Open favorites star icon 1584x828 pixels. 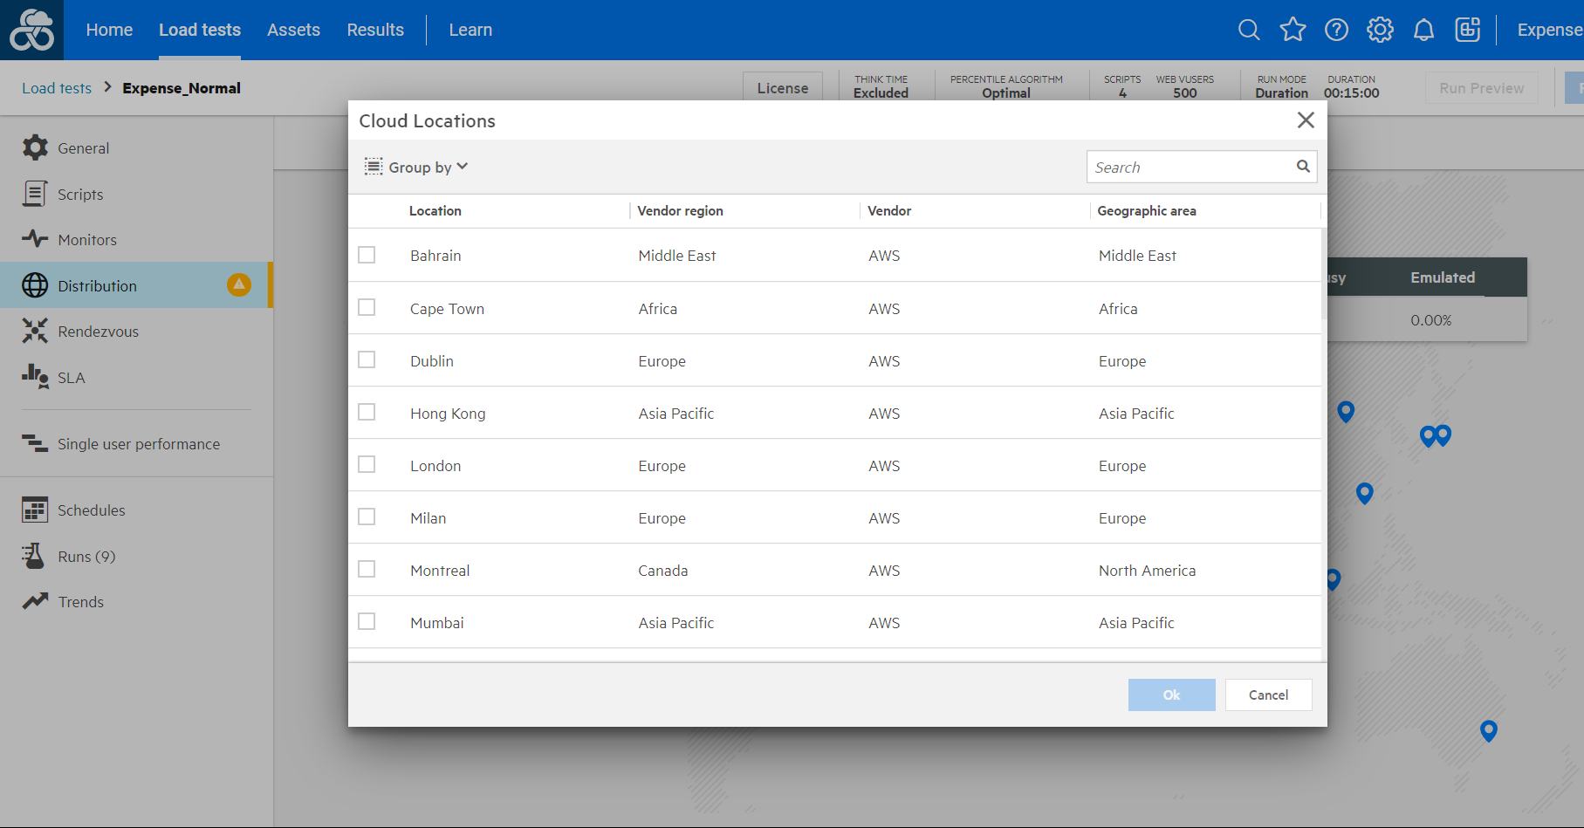(x=1293, y=30)
